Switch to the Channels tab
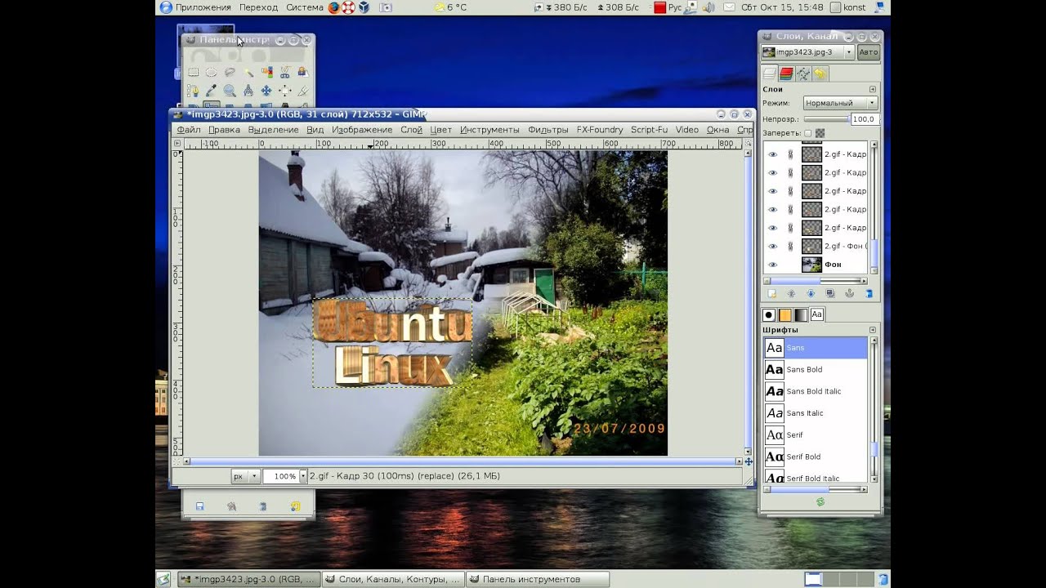Screen dimensions: 1046x588 [786, 73]
